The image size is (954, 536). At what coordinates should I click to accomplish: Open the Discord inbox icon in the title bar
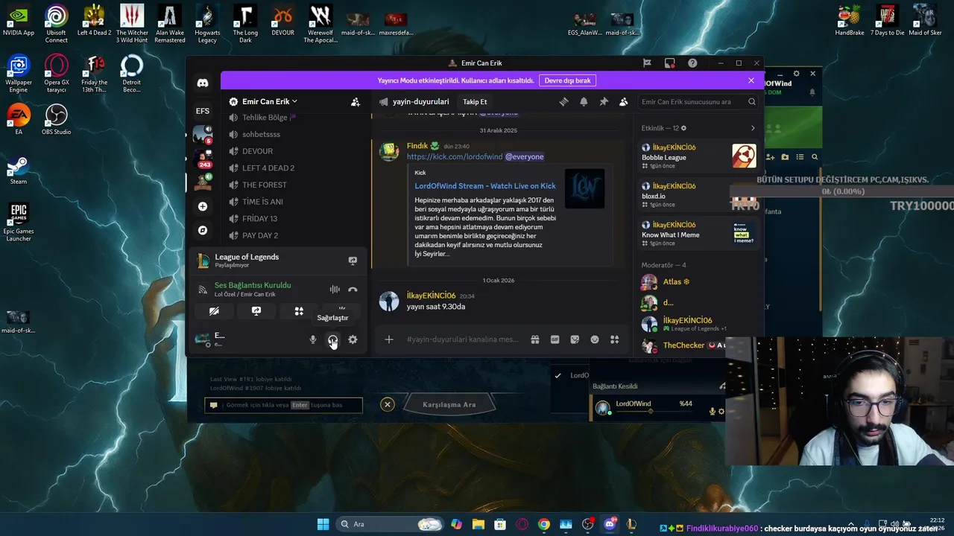(670, 63)
